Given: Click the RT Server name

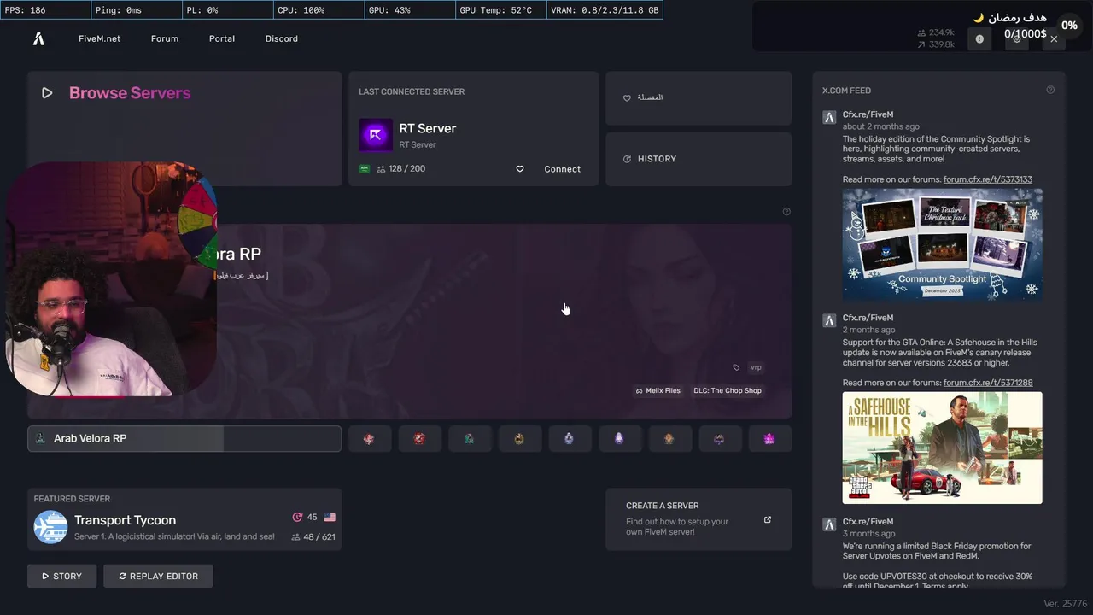Looking at the screenshot, I should point(428,128).
